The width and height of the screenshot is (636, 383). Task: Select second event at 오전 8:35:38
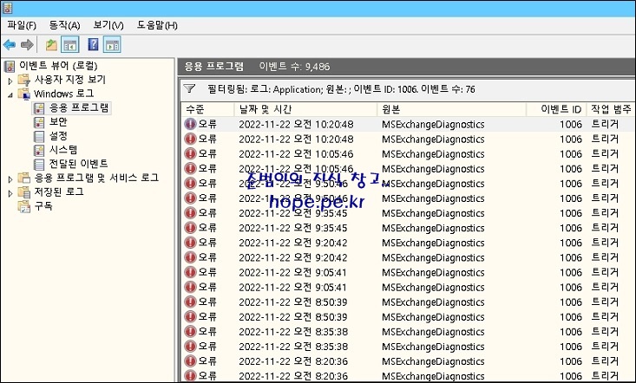408,347
